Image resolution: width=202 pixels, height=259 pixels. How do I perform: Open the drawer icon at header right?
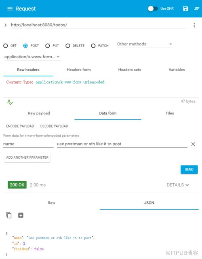[x=197, y=8]
